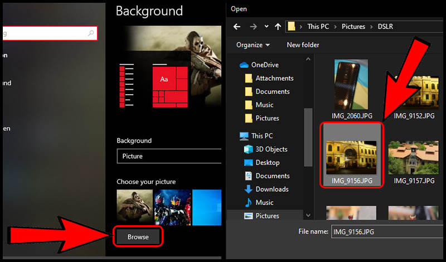Select the robot heroes wallpaper thumbnail
The height and width of the screenshot is (262, 446).
(172, 207)
